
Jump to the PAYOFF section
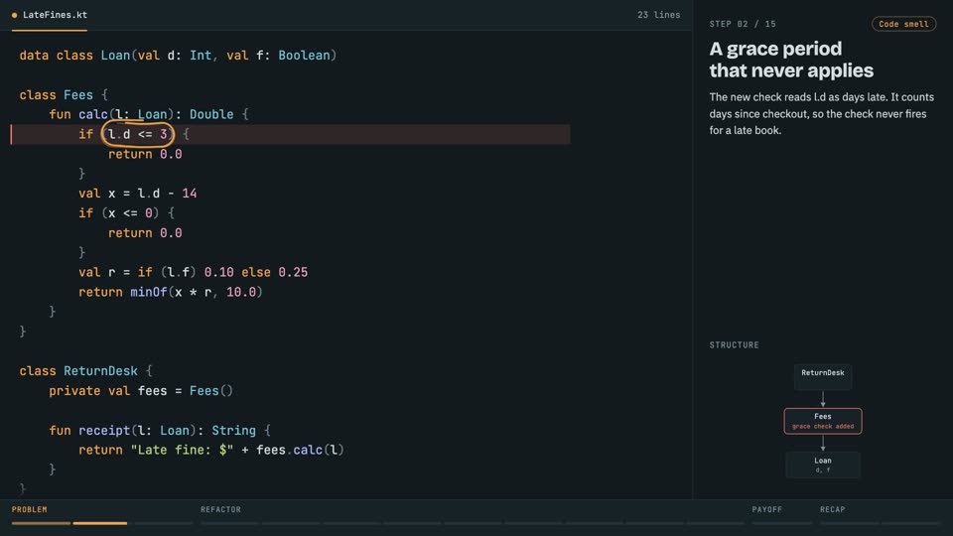click(x=766, y=509)
